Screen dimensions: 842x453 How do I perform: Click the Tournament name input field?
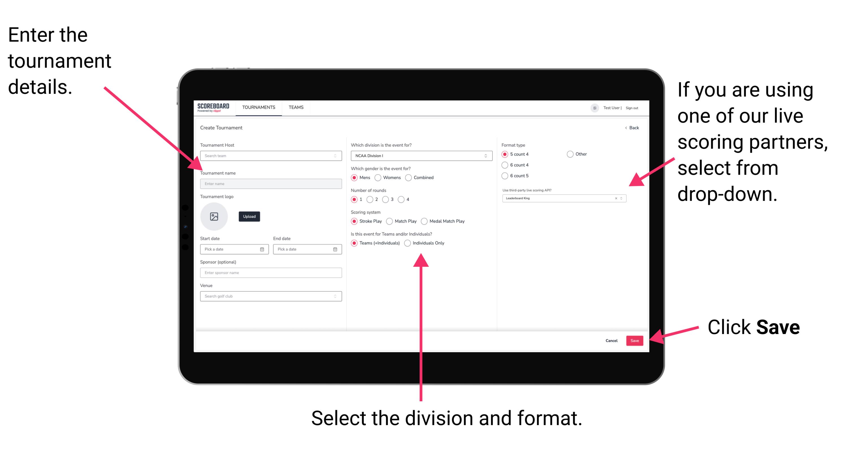[x=270, y=184]
